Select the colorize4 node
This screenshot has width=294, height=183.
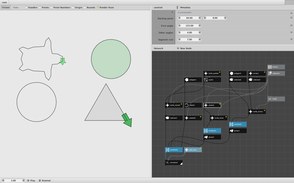(x=257, y=80)
